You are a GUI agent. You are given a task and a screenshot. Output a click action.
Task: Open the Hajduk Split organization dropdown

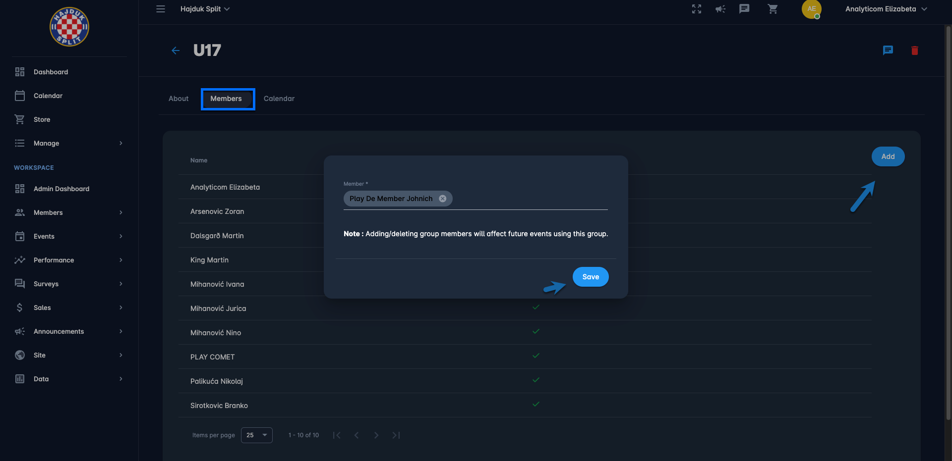205,9
